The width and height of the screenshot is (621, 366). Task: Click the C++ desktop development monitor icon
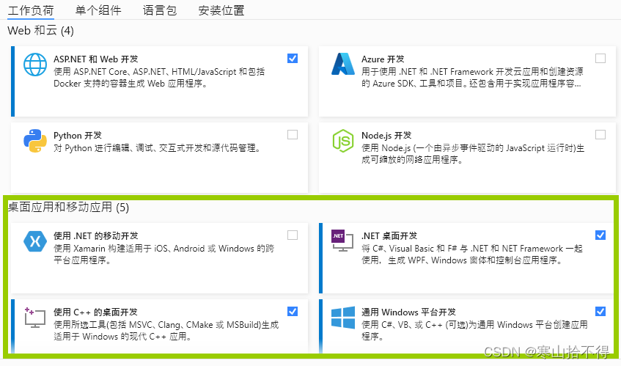35,318
